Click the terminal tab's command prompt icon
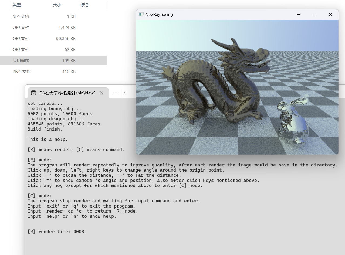This screenshot has width=345, height=255. 33,93
